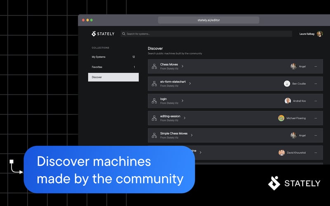330x206 pixels.
Task: Open the Chess Moves machine title
Action: tap(169, 64)
